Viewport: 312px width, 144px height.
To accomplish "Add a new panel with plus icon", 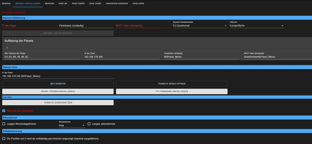I will tap(7, 48).
